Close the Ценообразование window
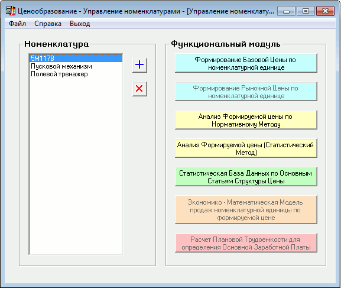 326,11
